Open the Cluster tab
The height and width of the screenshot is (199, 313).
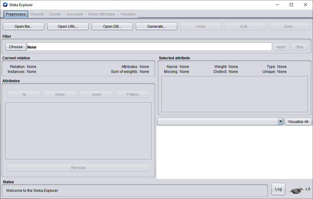[55, 14]
